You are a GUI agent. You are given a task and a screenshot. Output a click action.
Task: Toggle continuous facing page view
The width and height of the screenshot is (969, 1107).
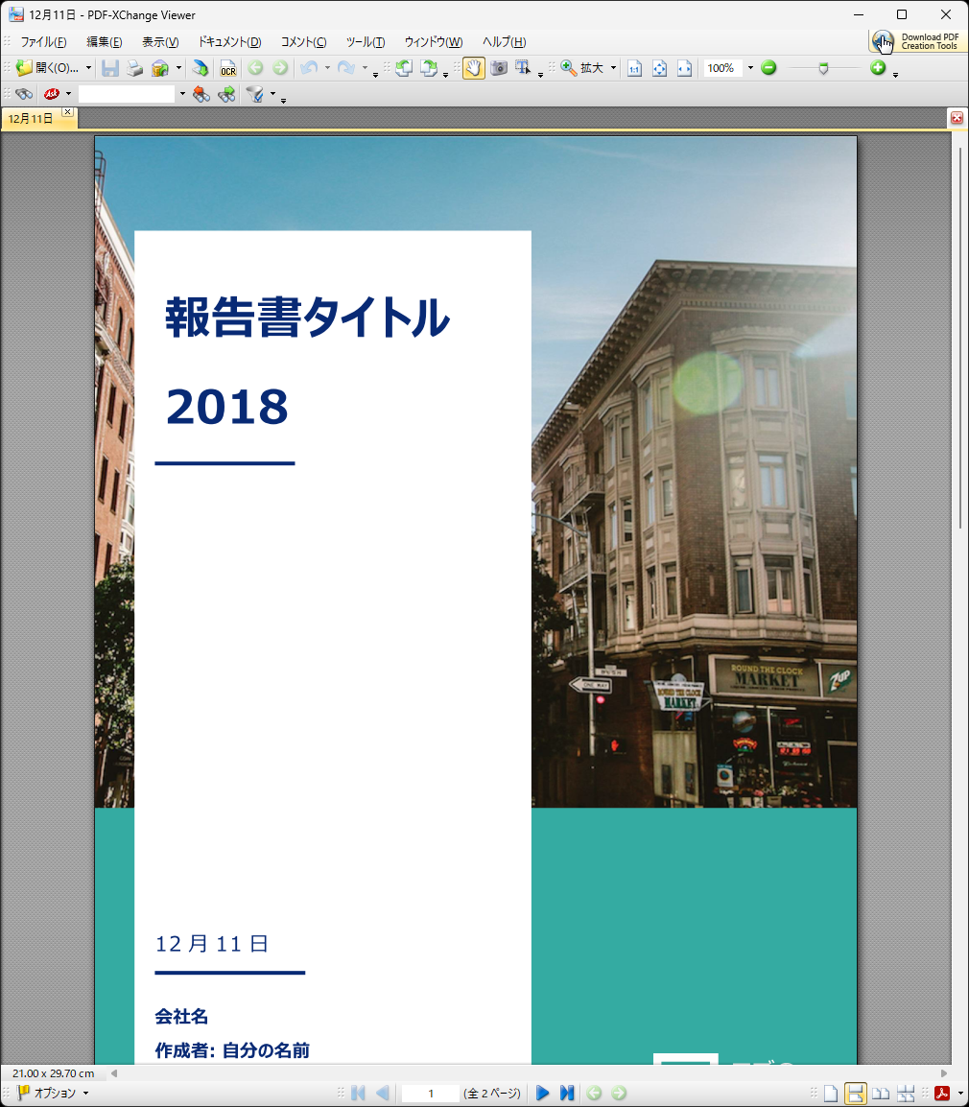coord(906,1093)
